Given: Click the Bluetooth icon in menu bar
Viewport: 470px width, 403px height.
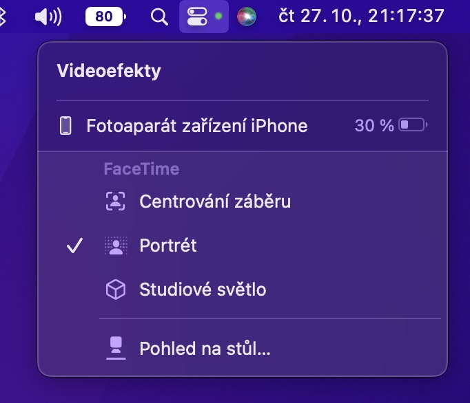Looking at the screenshot, I should (x=2, y=17).
